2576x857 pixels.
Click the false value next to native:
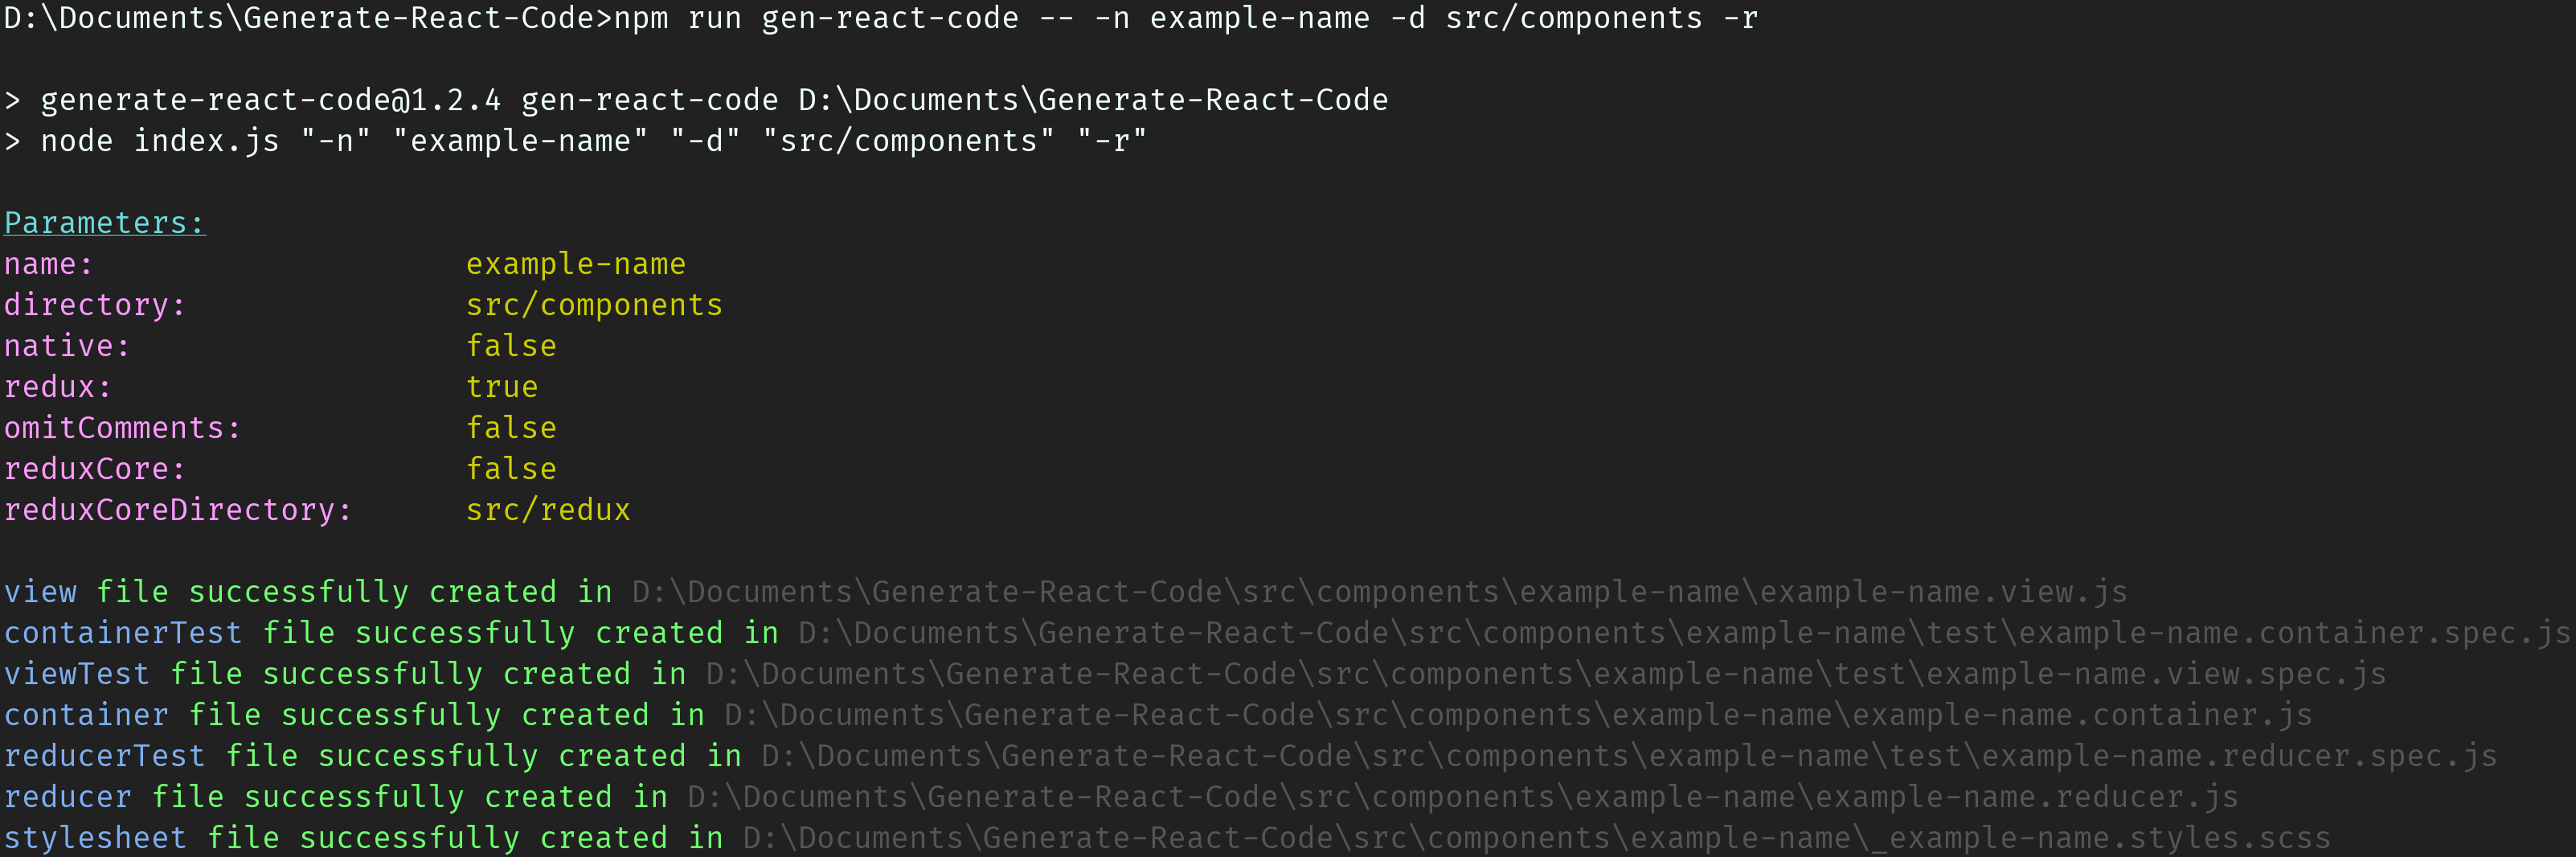(511, 346)
